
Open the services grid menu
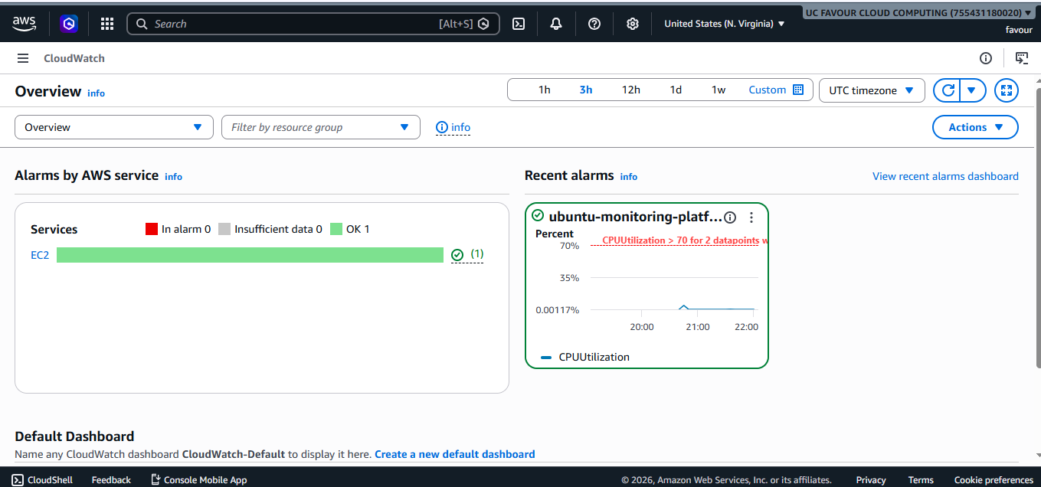tap(107, 24)
